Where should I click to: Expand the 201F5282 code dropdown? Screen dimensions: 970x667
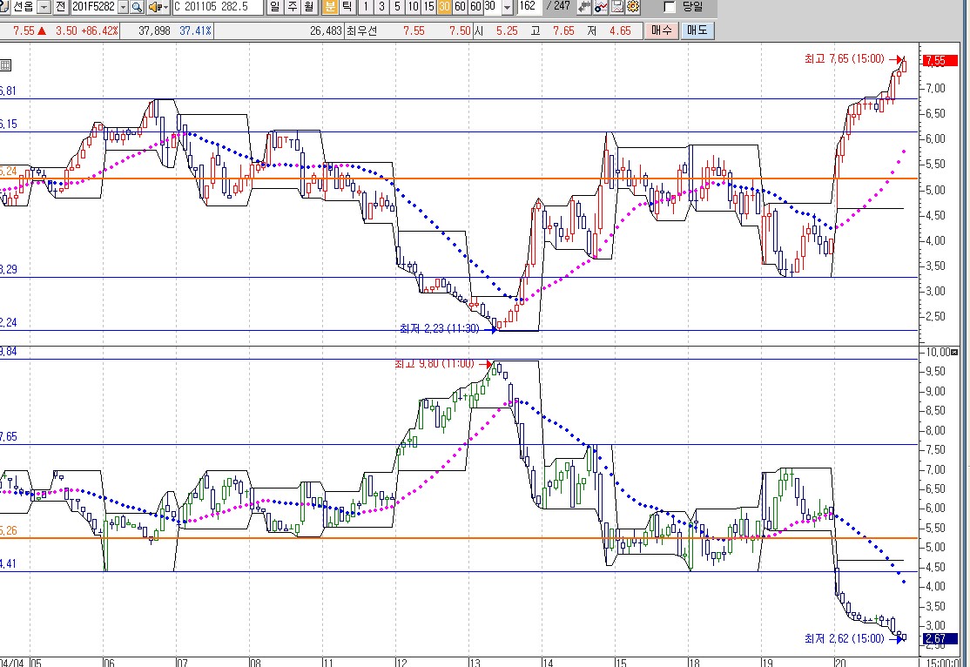(122, 7)
